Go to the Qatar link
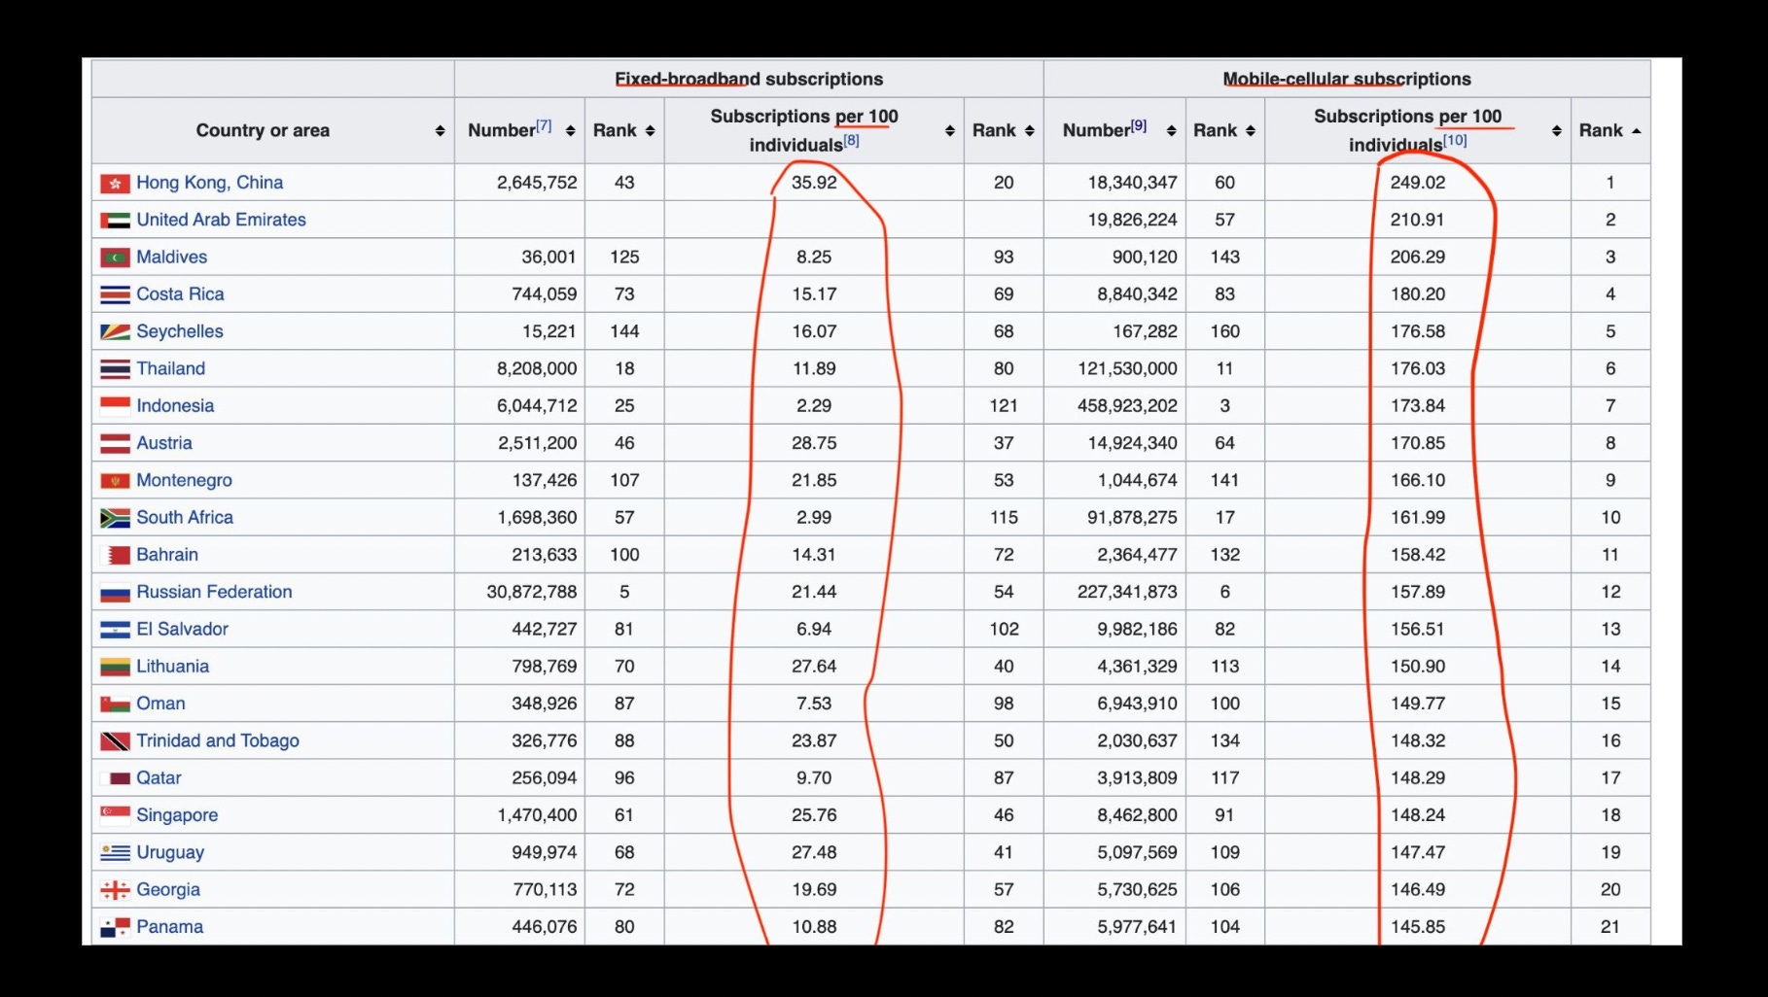 (x=159, y=778)
